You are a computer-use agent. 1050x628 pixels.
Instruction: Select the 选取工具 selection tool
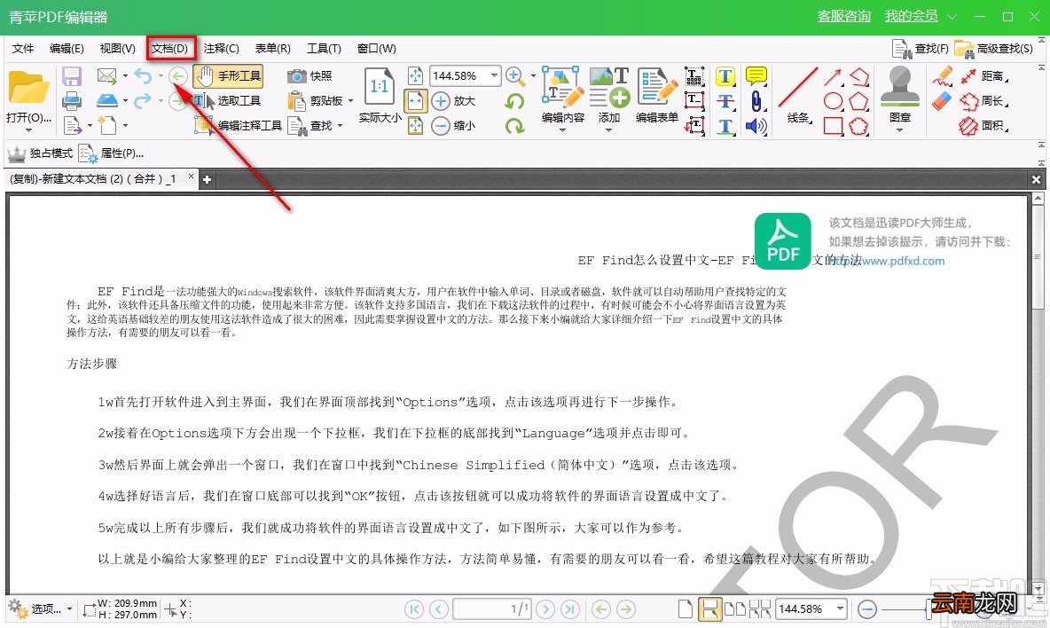coord(228,100)
